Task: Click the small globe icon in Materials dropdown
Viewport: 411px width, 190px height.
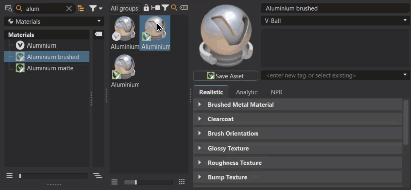Action: point(11,21)
